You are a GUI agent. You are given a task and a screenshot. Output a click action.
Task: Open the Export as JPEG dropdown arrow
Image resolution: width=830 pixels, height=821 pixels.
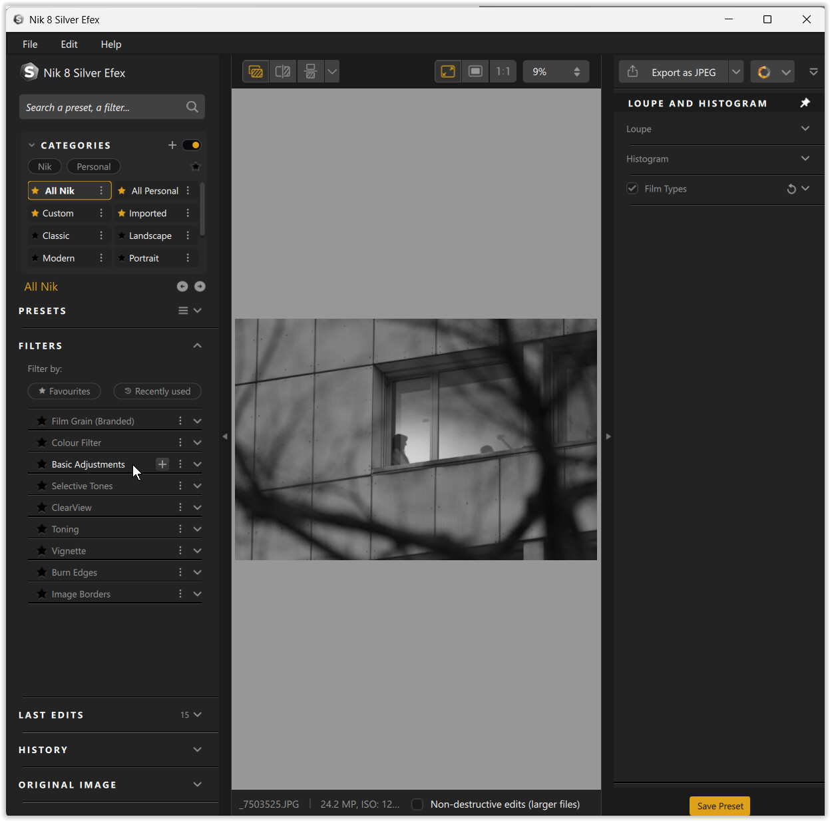coord(736,72)
